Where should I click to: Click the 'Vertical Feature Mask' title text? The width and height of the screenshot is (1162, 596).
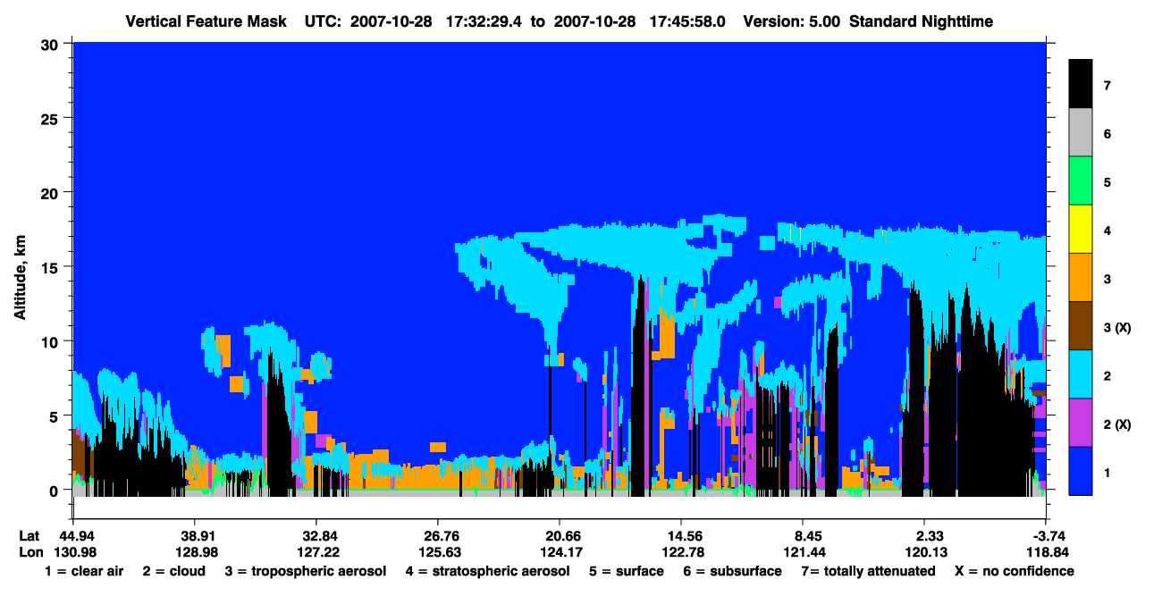pos(207,21)
